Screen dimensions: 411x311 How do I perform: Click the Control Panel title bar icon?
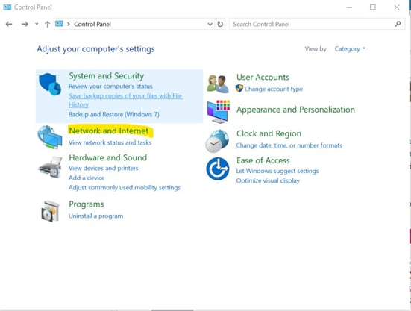click(7, 7)
